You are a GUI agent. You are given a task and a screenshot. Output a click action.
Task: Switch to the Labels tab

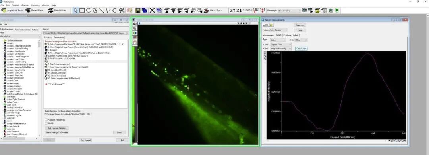click(x=296, y=35)
